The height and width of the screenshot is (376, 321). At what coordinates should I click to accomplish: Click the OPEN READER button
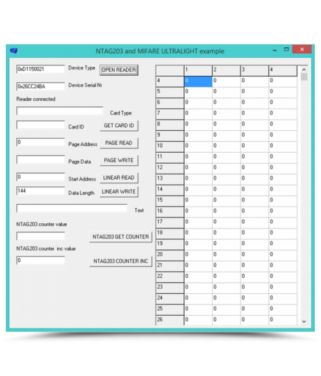[x=119, y=70]
